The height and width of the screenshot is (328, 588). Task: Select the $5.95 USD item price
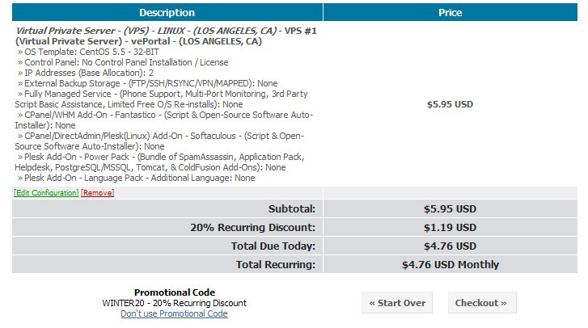450,104
